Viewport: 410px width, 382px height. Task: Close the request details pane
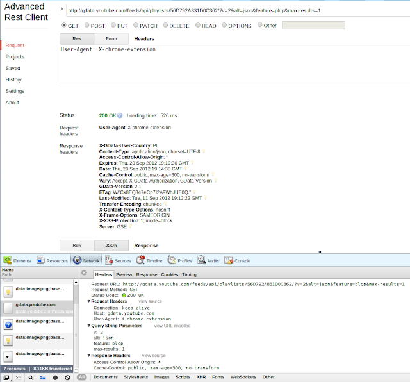pyautogui.click(x=84, y=272)
